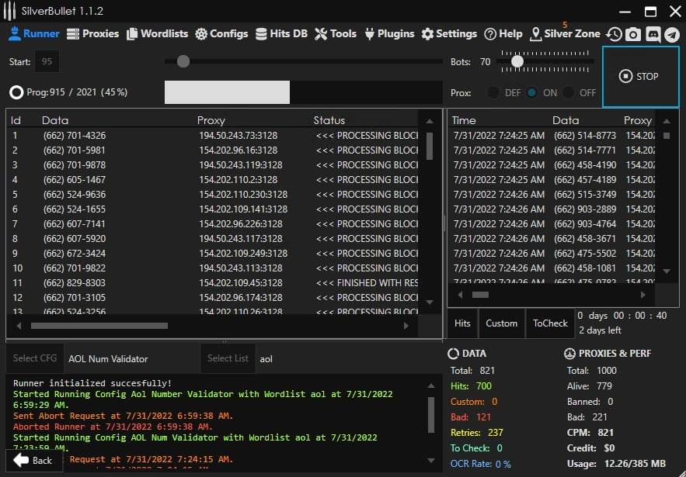Switch to the Wordlists tab
The width and height of the screenshot is (686, 477).
(158, 34)
